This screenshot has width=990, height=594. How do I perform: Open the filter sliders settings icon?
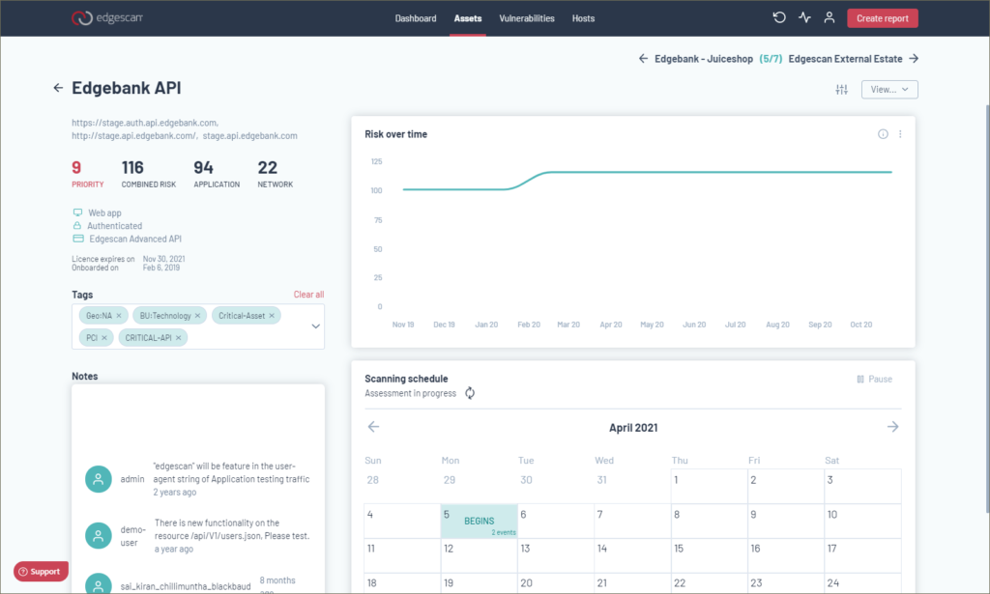pyautogui.click(x=842, y=90)
